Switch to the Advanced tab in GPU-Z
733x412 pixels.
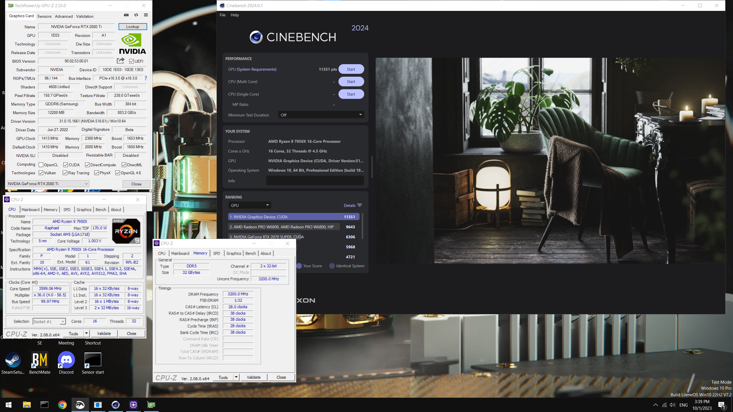click(64, 16)
